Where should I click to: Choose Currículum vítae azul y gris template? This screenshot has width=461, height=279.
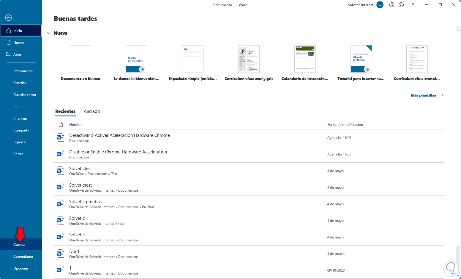click(249, 59)
